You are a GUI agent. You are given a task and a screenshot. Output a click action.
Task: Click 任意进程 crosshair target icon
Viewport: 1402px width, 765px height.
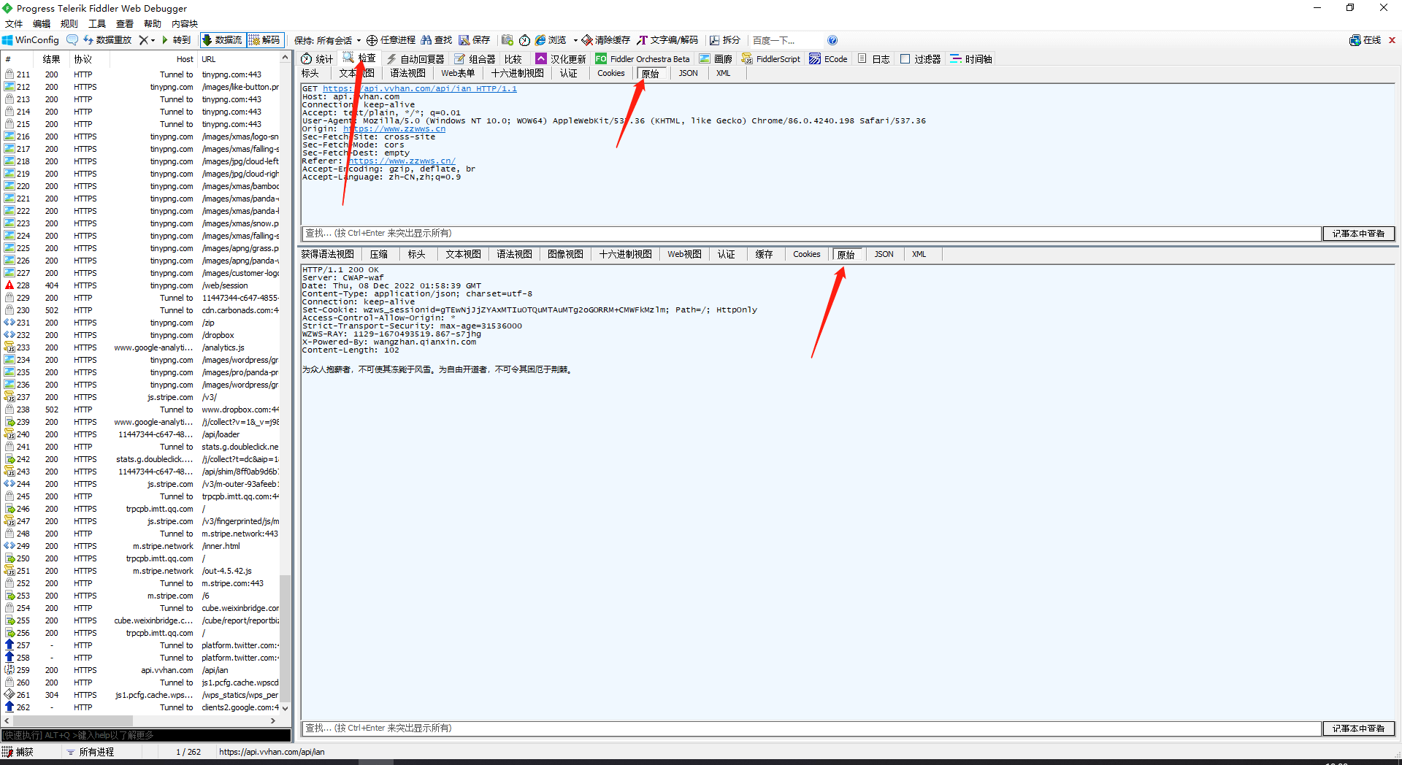tap(391, 40)
